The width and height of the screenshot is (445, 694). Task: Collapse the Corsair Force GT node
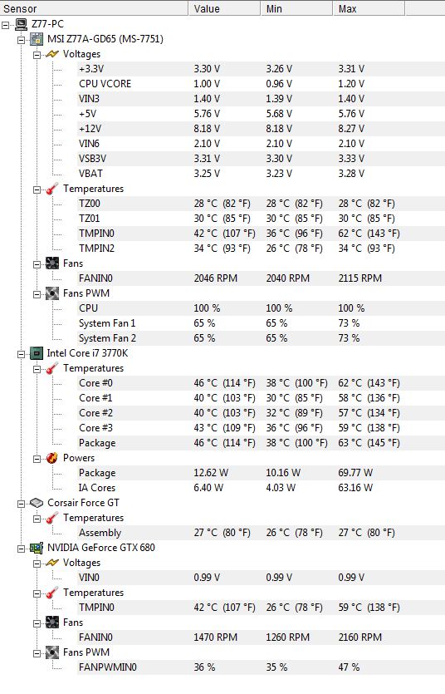22,504
